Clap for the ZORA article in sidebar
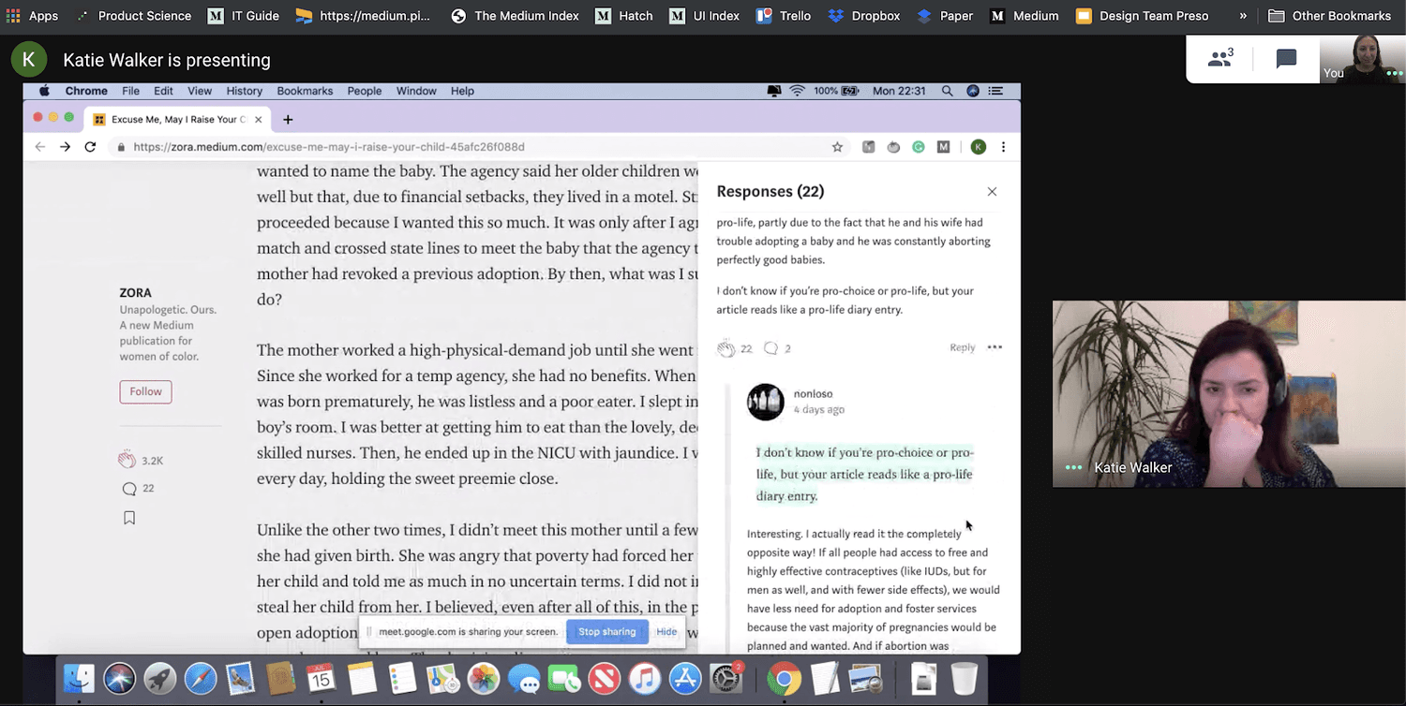The image size is (1406, 706). coord(127,460)
